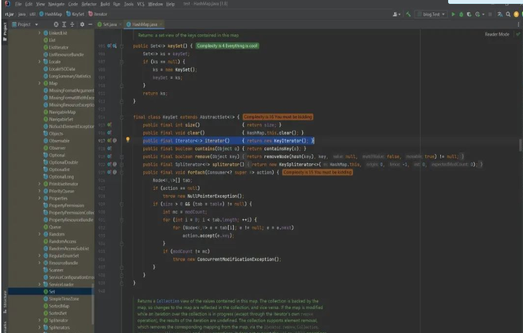Click 'Complexity is 15 You must be kidding' hint

tap(318, 172)
